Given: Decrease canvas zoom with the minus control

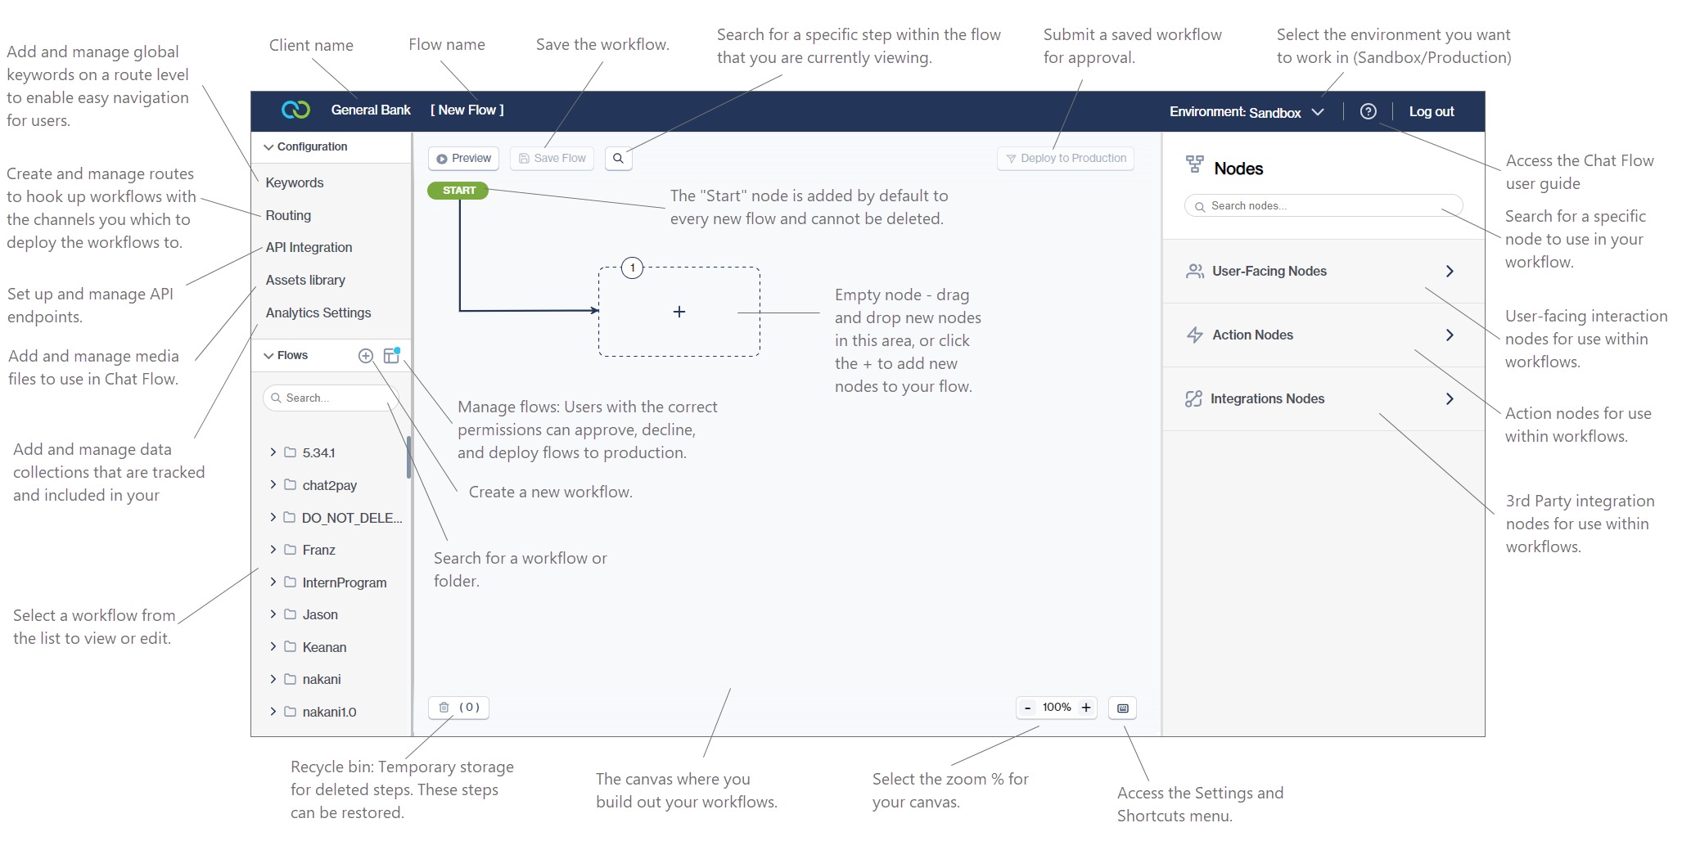Looking at the screenshot, I should pos(1027,707).
